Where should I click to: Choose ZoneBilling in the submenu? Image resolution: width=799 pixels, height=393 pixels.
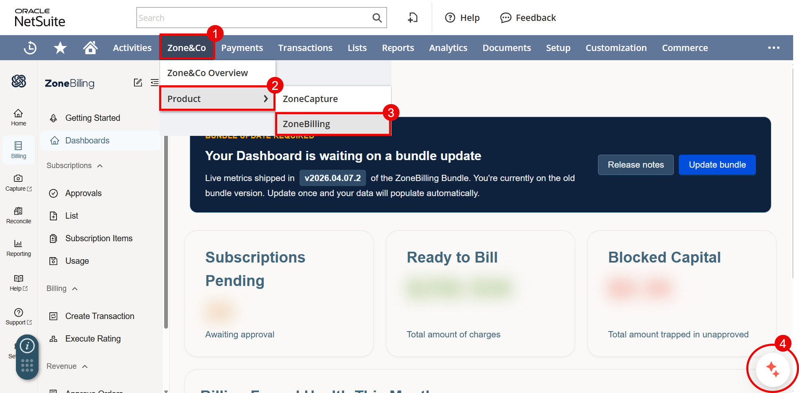(333, 124)
